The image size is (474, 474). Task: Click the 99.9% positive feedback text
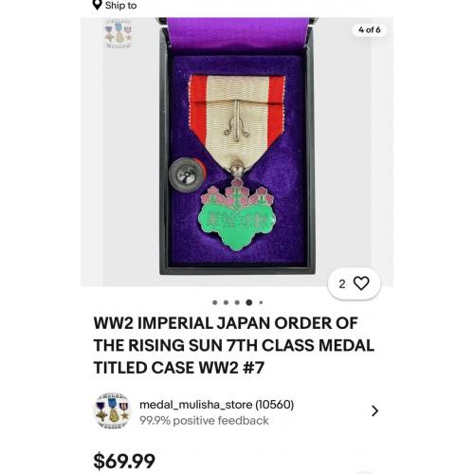click(x=204, y=421)
